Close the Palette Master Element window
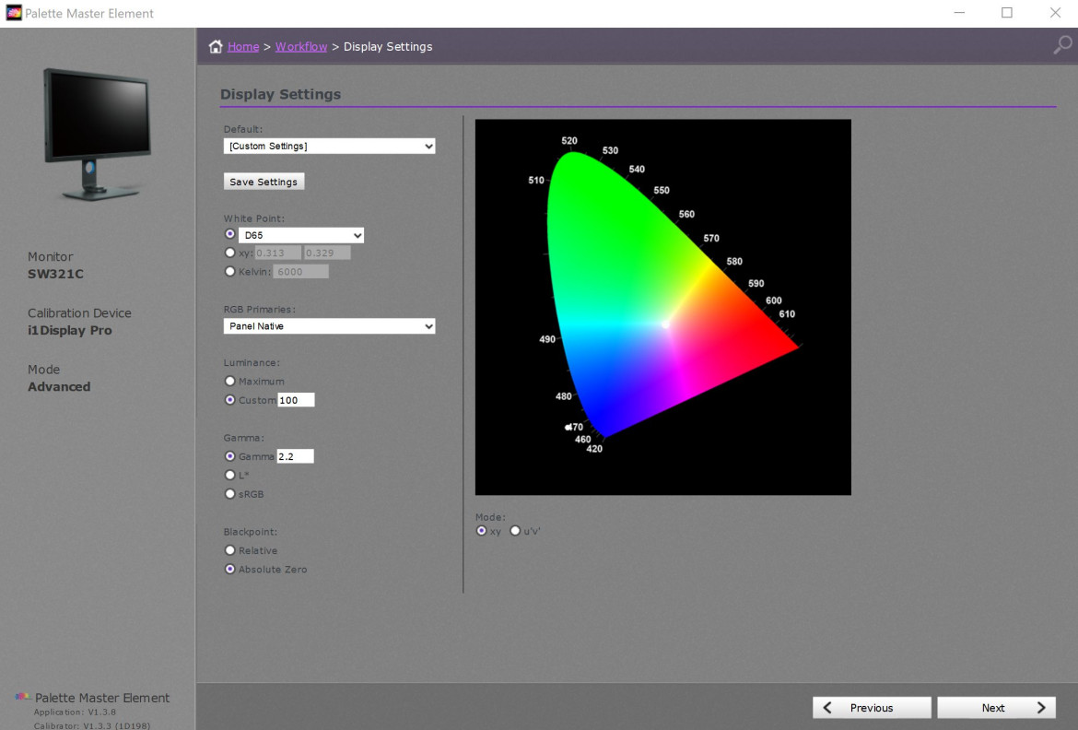 1055,13
